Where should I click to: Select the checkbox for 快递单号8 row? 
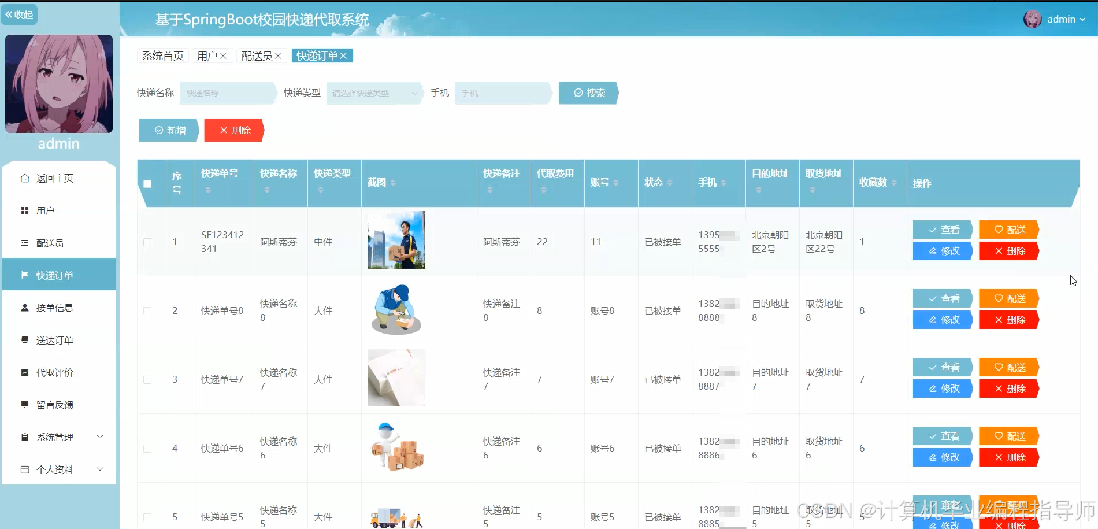click(x=148, y=310)
